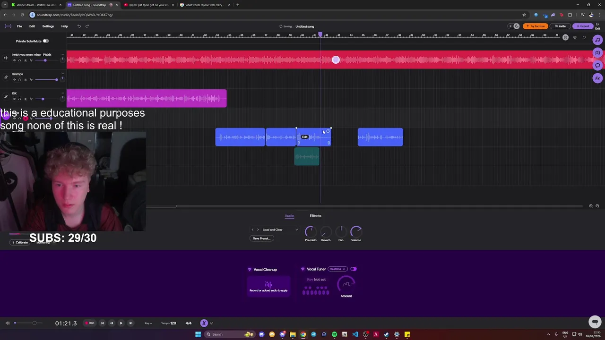Click the Invite button
Image resolution: width=605 pixels, height=340 pixels.
[x=560, y=26]
